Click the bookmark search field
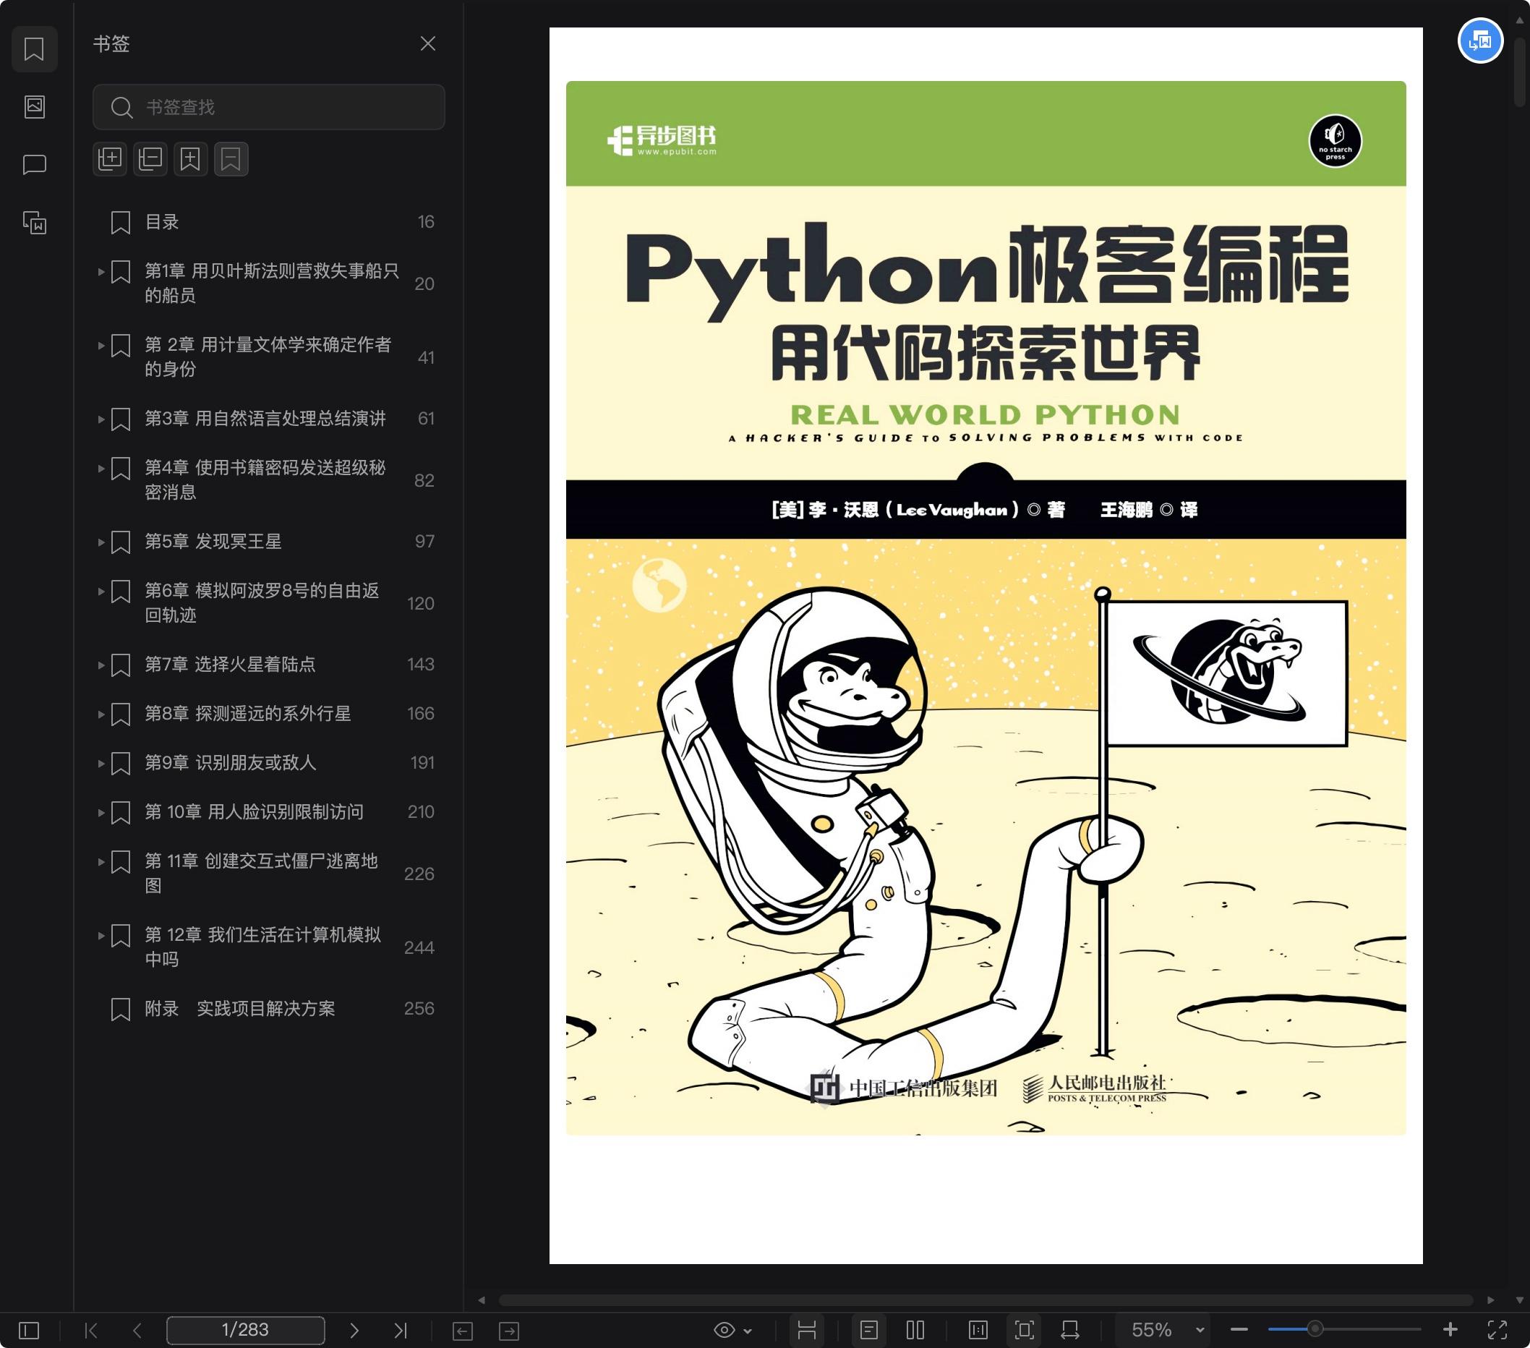 (269, 107)
